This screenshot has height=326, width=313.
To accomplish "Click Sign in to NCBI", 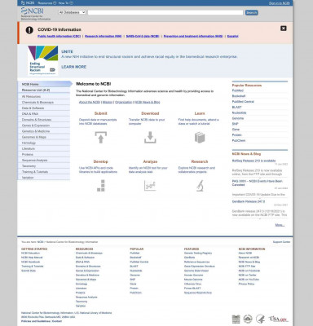I will point(280,3).
